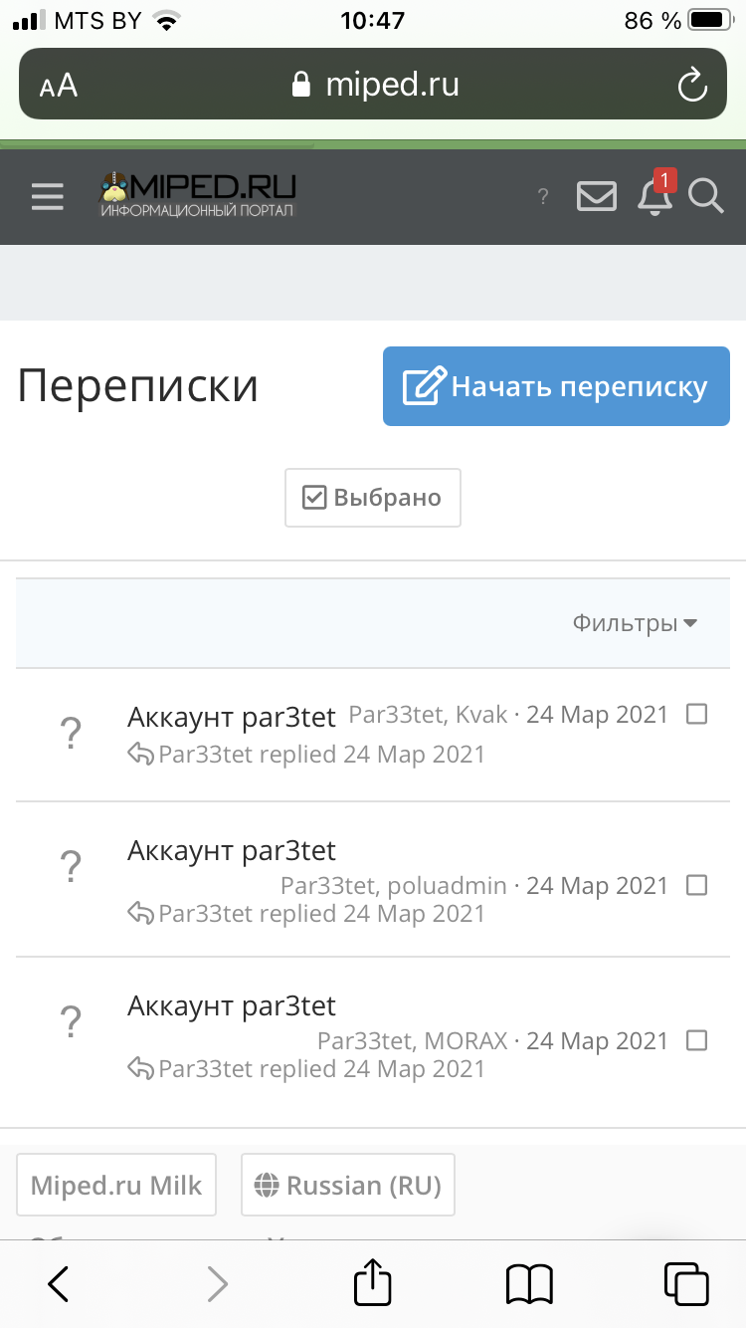746x1328 pixels.
Task: Open Russian (RU) language chooser
Action: click(348, 1185)
